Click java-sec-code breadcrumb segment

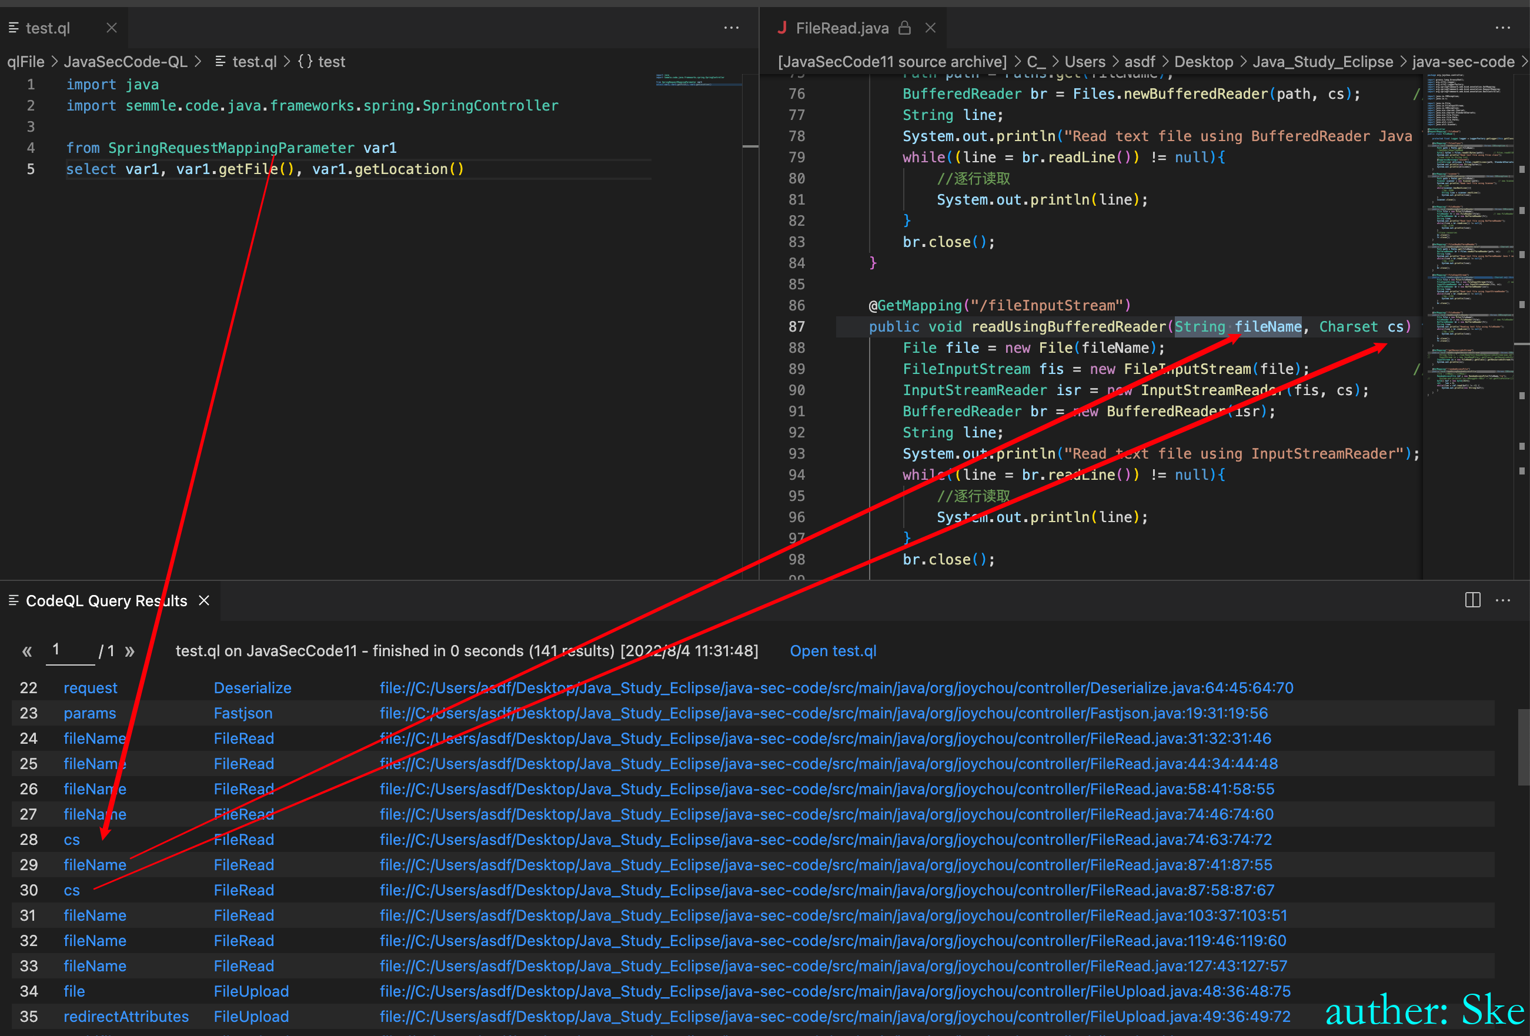(x=1463, y=61)
